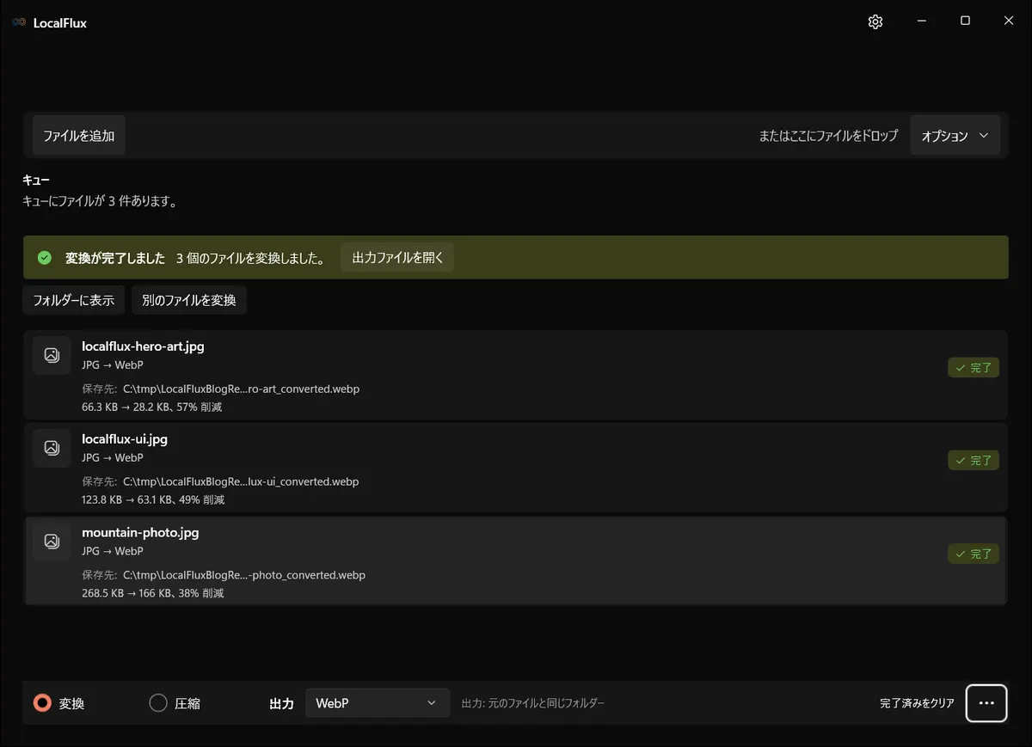Minimize the LocalFlux window

coord(922,21)
